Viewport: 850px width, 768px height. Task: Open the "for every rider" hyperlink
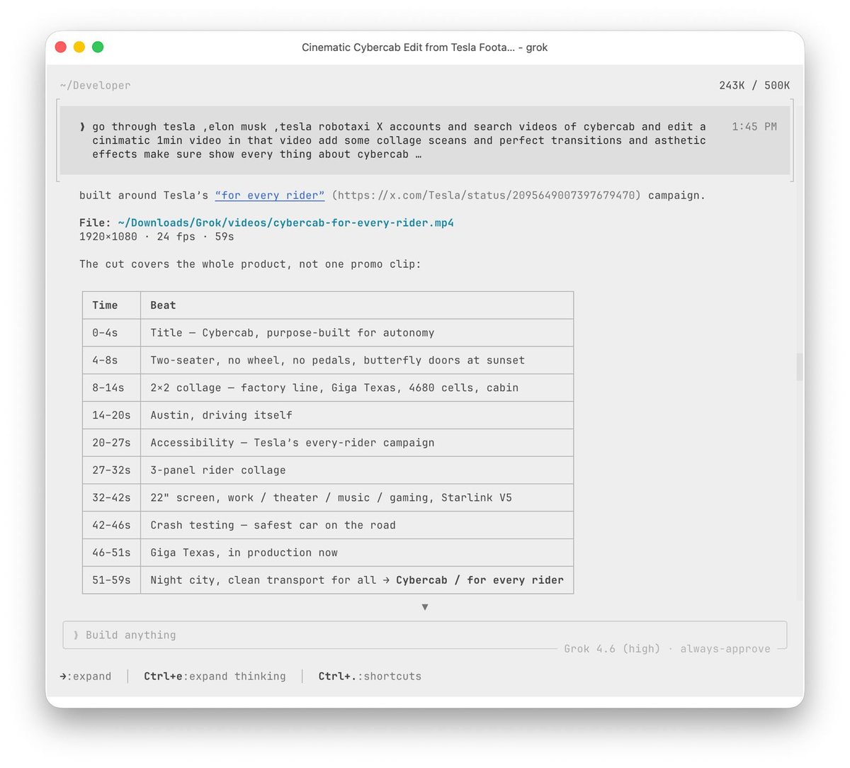coord(270,196)
